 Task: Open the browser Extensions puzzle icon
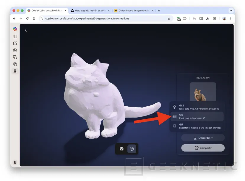[x=185, y=18]
